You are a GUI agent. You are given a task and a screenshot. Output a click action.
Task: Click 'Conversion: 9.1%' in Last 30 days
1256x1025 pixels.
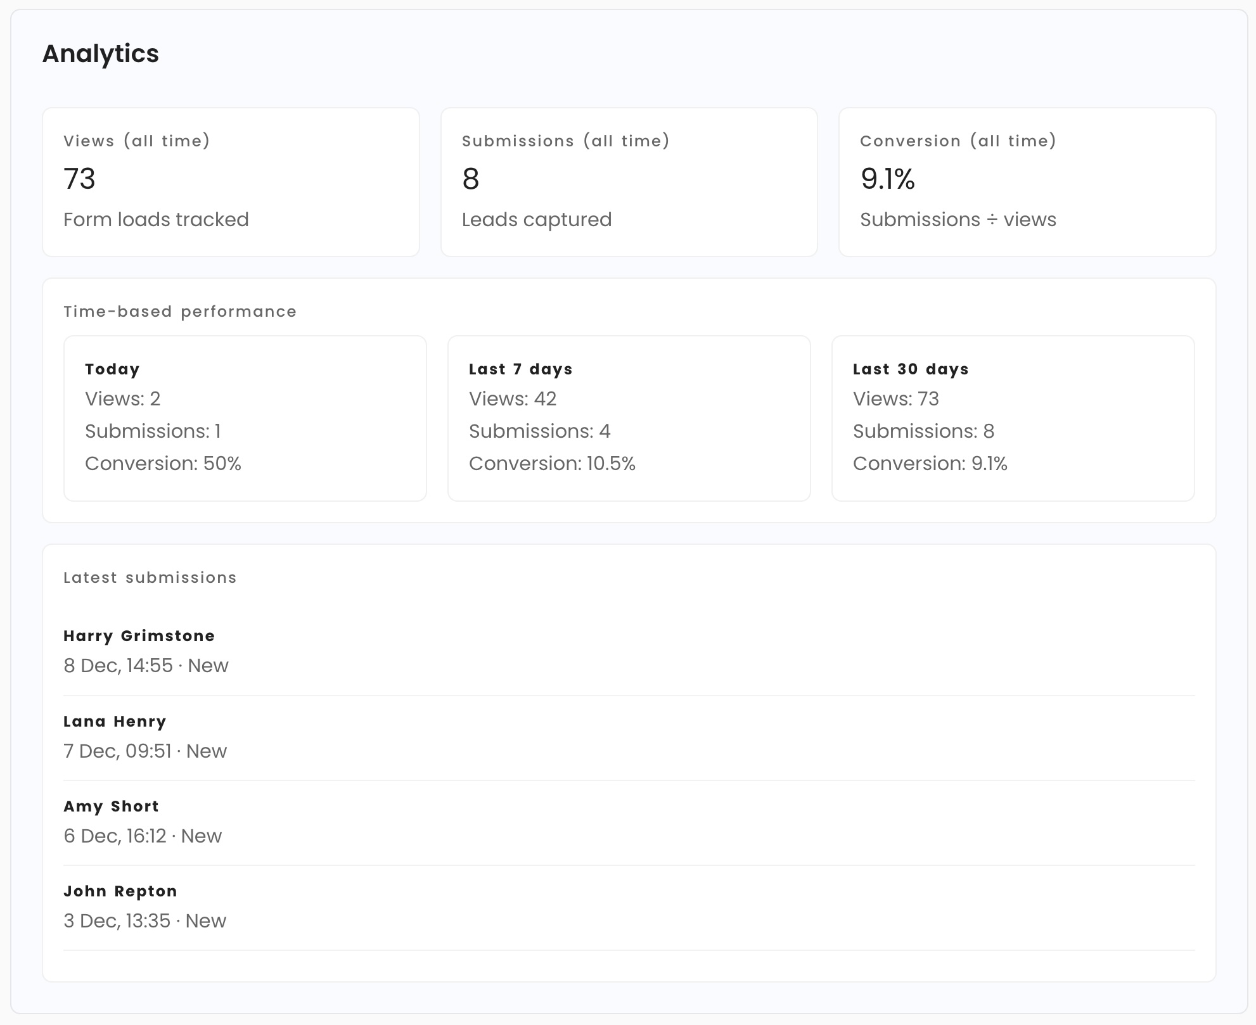[x=930, y=463]
